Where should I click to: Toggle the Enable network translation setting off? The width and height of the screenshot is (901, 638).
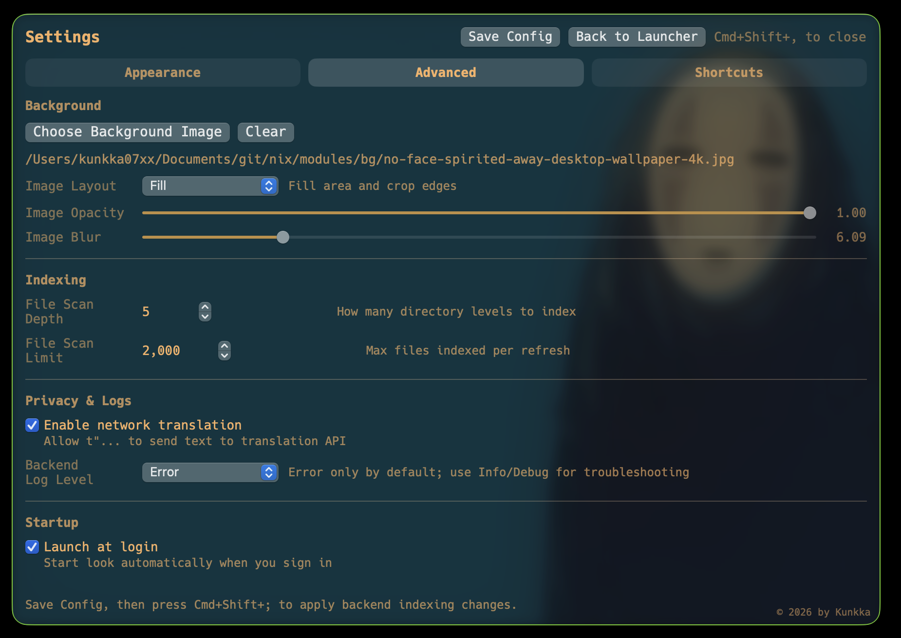point(32,425)
